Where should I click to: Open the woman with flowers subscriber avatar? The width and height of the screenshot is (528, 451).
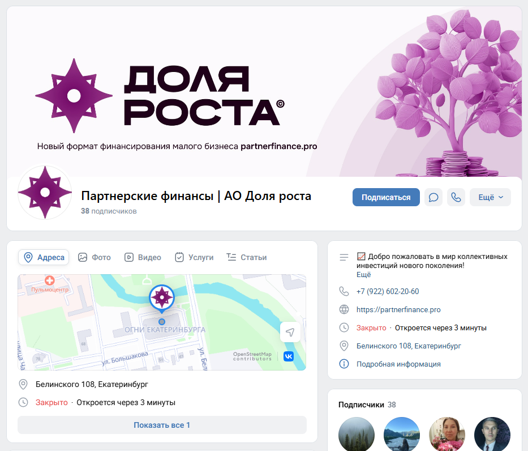(x=447, y=434)
